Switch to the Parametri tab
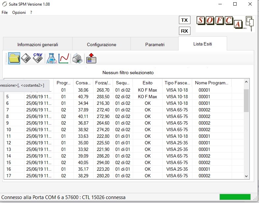Viewport: 259px width, 203px height. point(155,44)
